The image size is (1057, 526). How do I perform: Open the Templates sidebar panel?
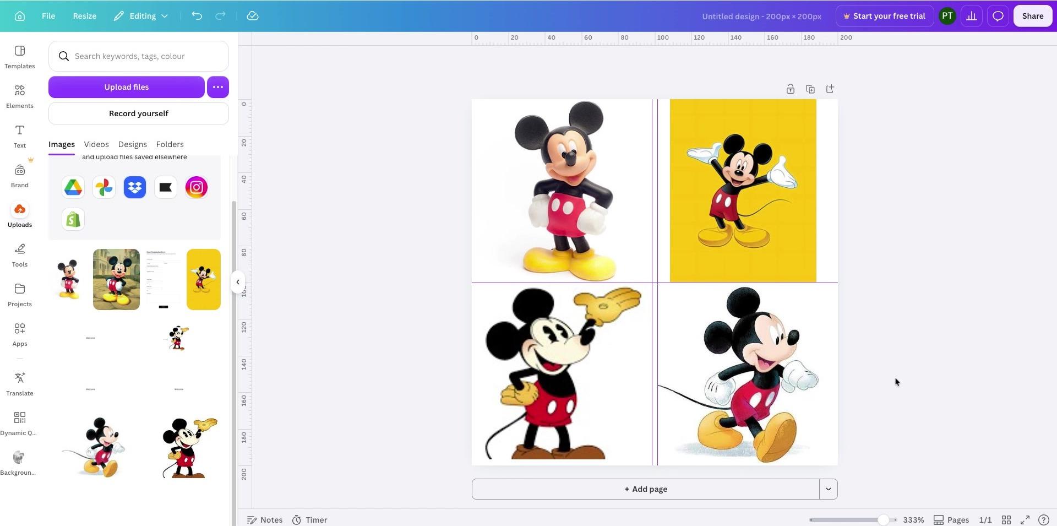coord(20,57)
